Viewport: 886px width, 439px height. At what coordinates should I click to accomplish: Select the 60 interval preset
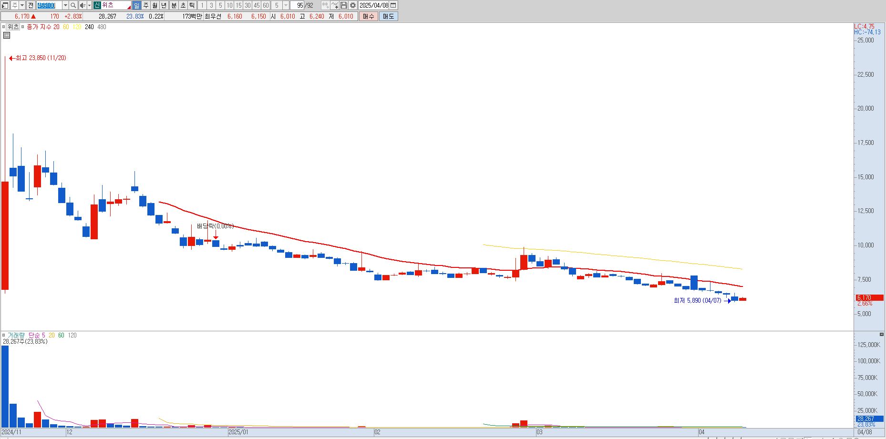tap(266, 5)
